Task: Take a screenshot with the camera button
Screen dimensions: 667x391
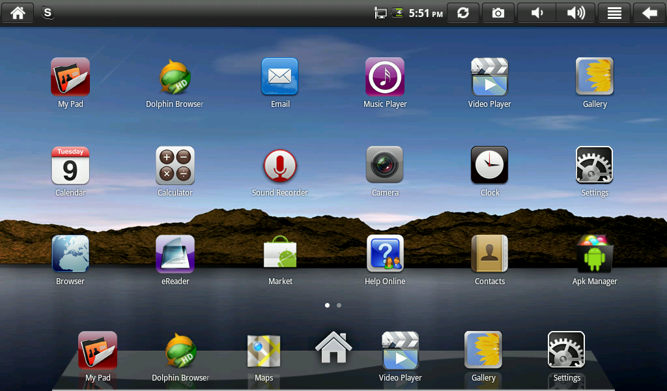Action: pos(498,13)
